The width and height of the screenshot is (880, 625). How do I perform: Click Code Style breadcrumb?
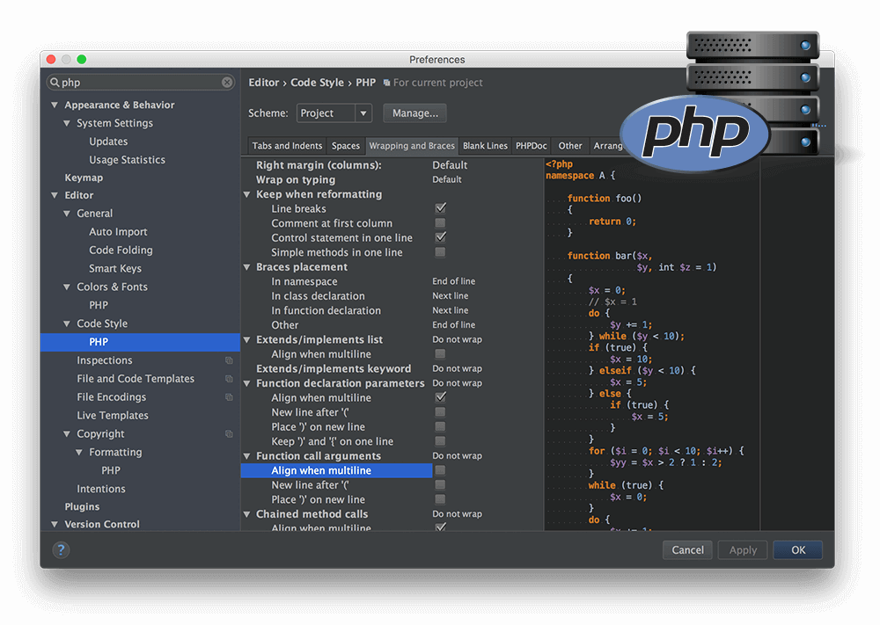(317, 83)
